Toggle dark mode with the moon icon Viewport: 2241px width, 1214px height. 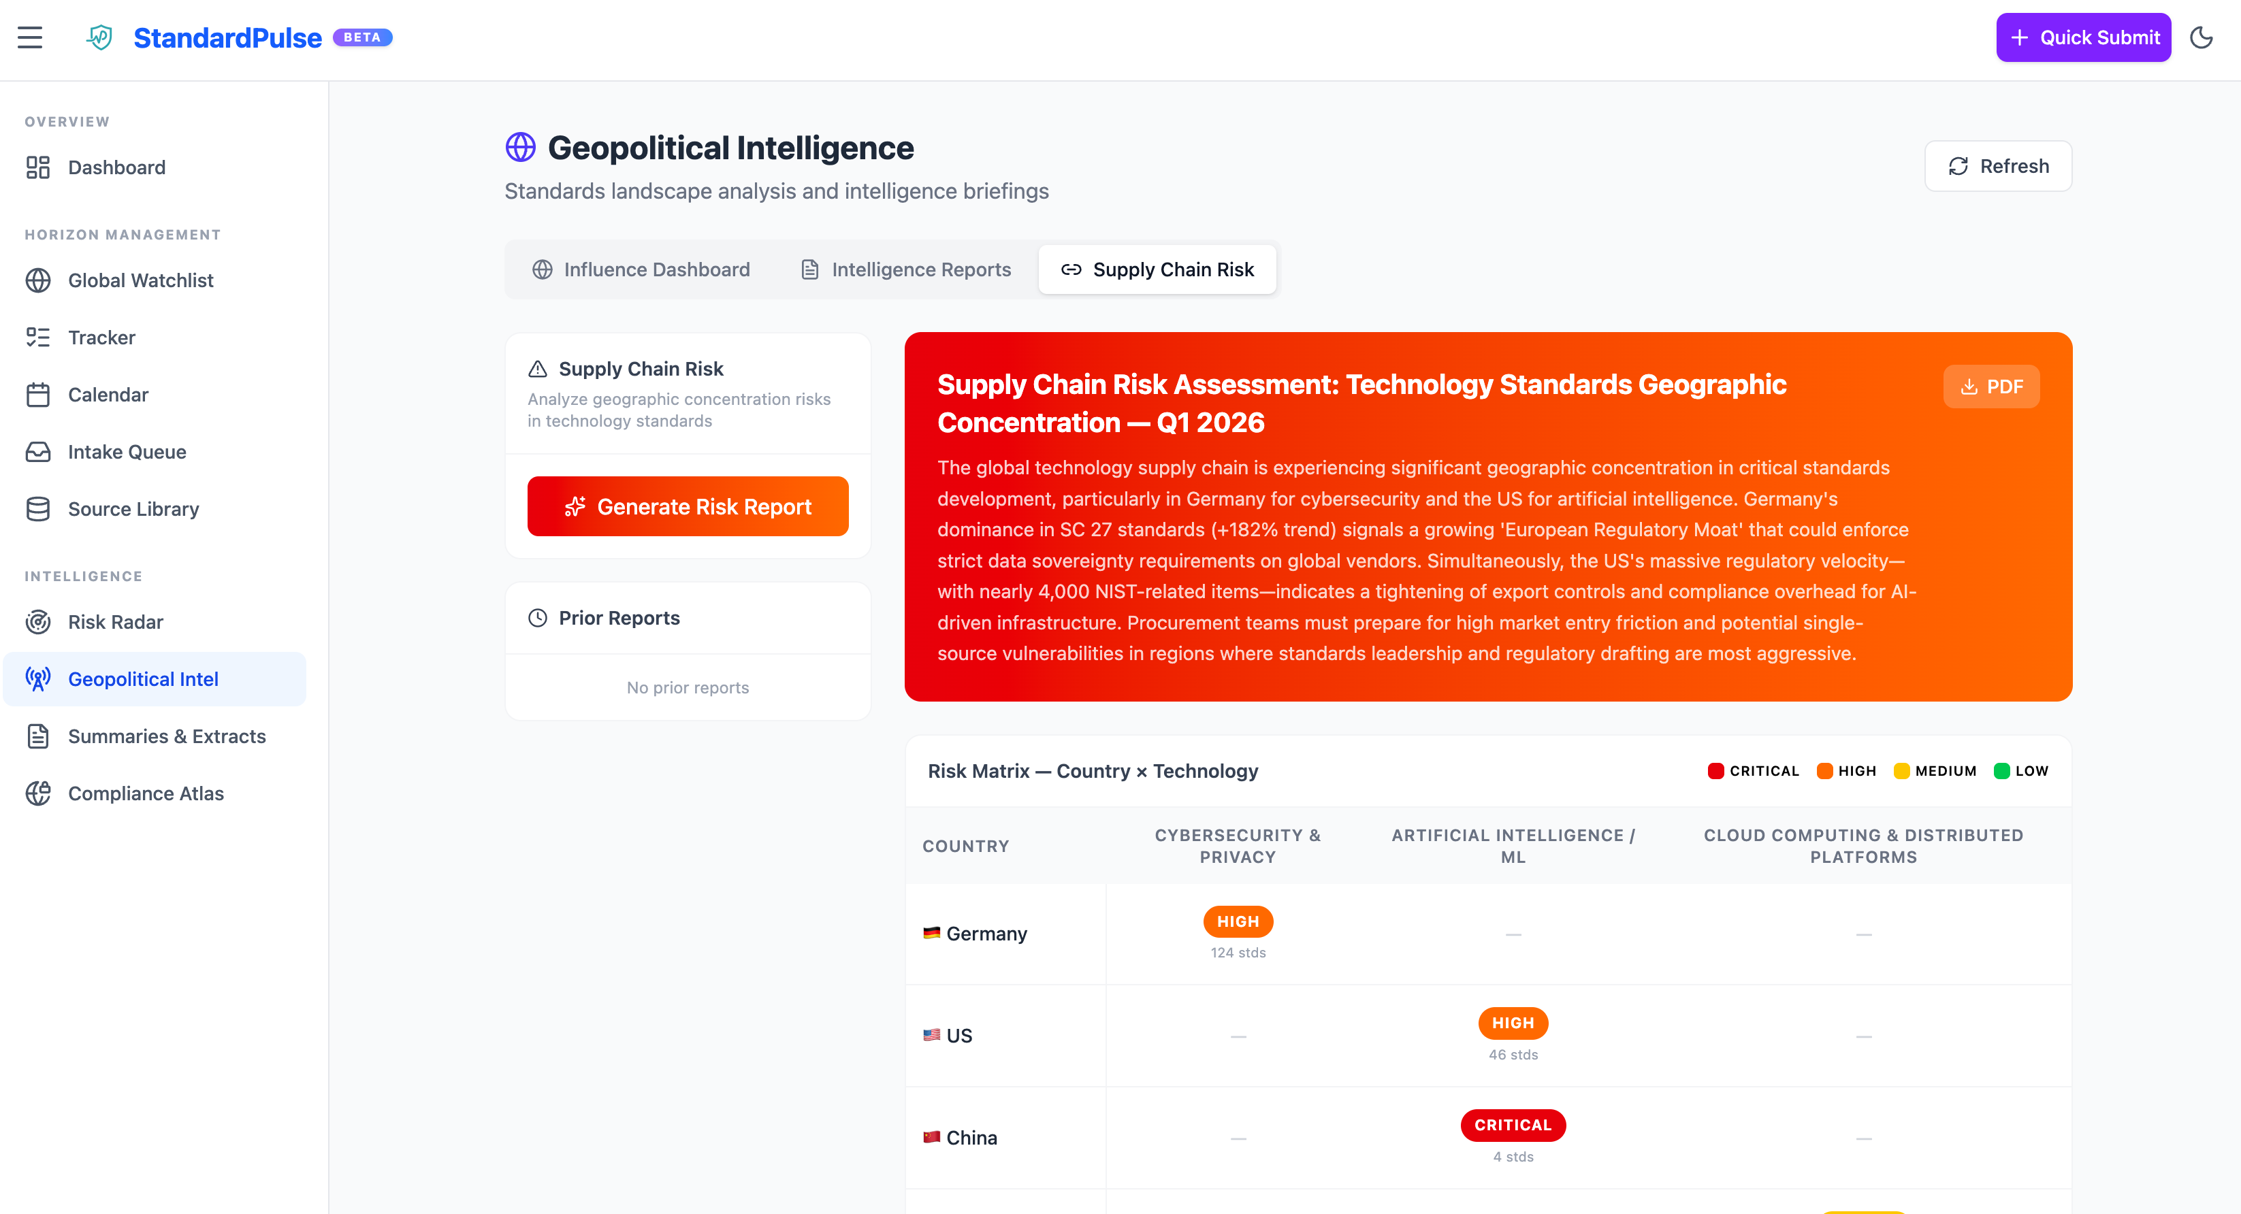(2202, 37)
